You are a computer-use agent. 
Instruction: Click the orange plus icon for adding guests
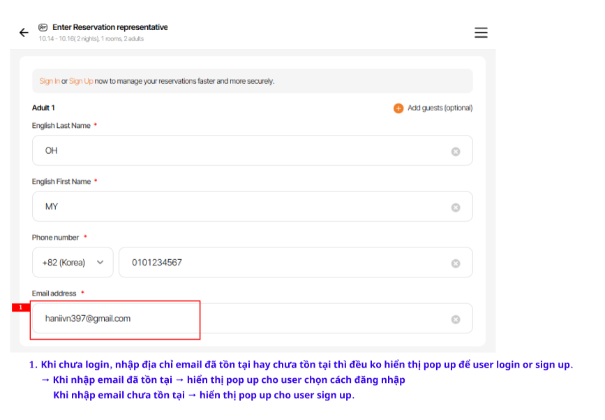click(x=398, y=108)
